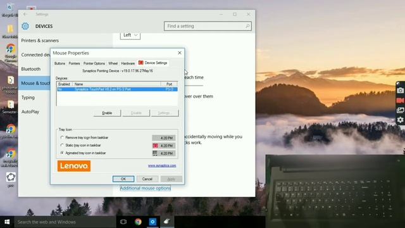Open the Left primary button dropdown
The image size is (405, 228).
tap(130, 35)
